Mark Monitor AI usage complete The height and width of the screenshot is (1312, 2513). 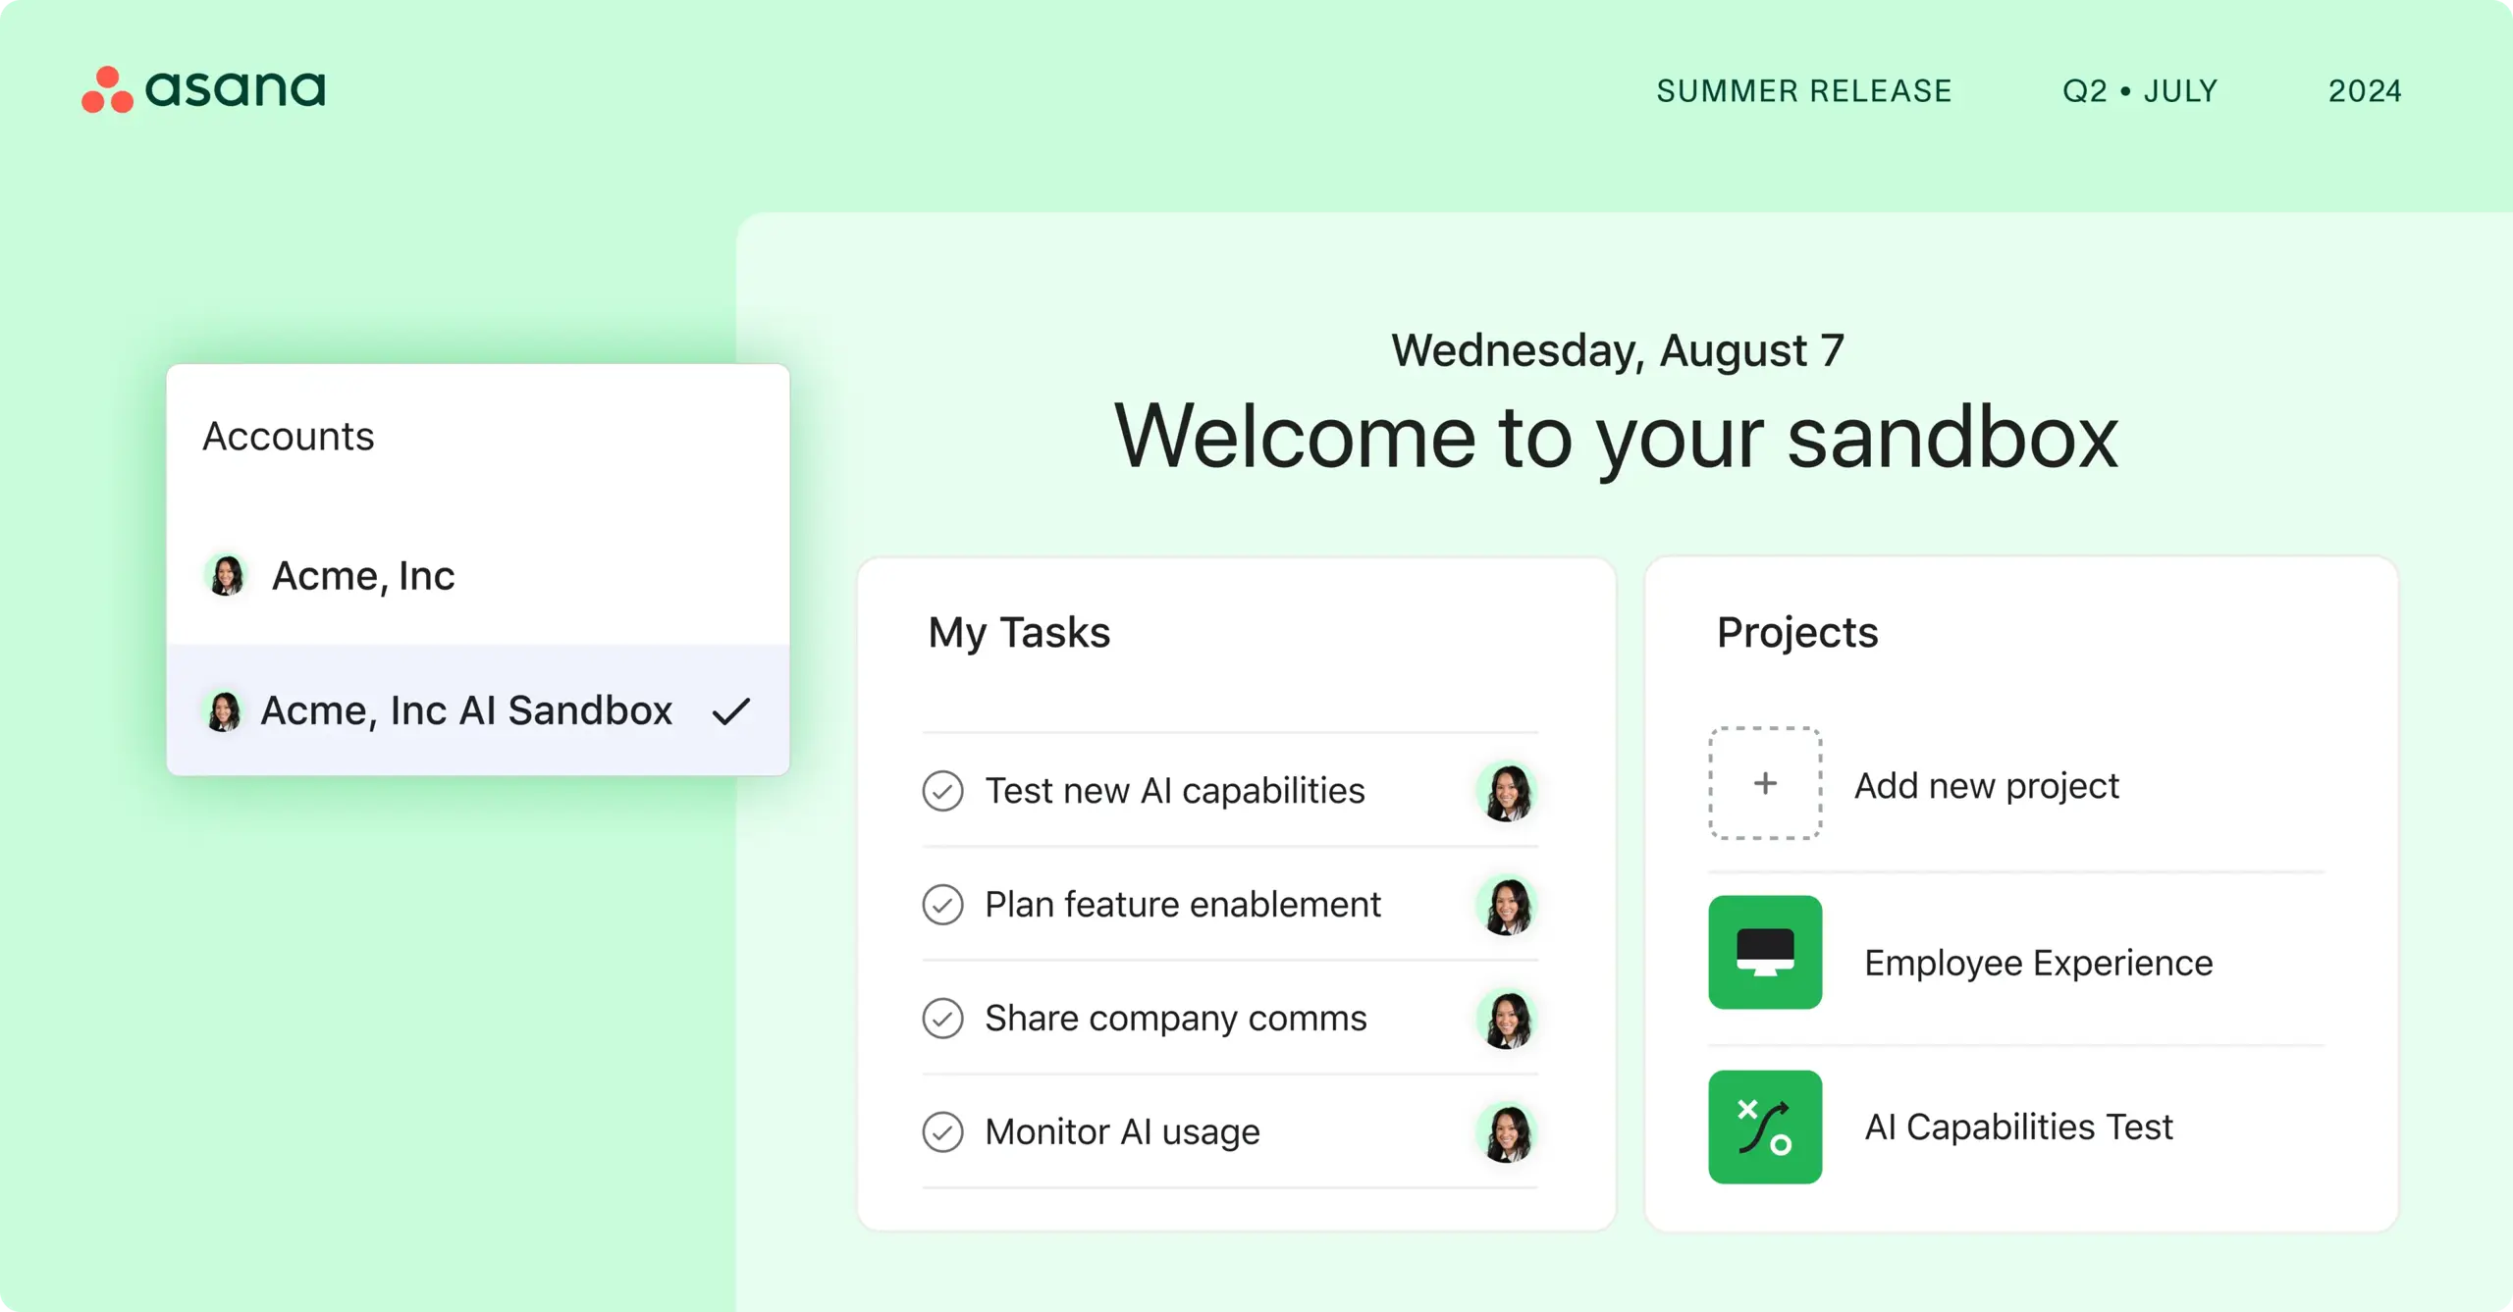click(x=942, y=1131)
